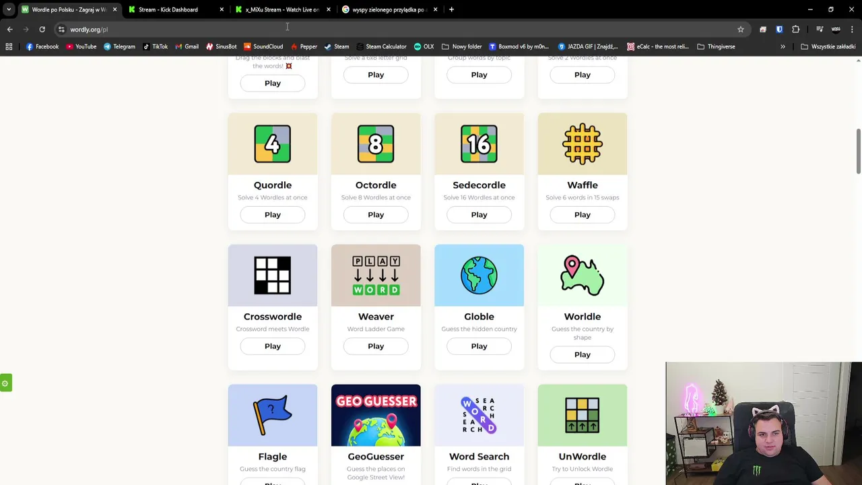The width and height of the screenshot is (862, 485).
Task: Click the Flagle blue flag icon
Action: [x=273, y=415]
